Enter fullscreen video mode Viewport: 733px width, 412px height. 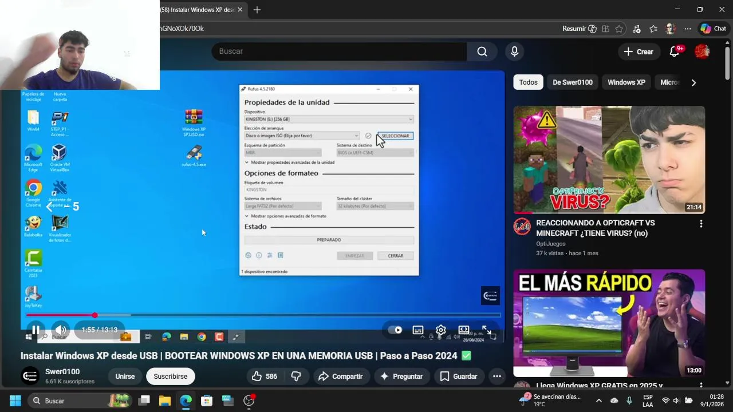486,330
